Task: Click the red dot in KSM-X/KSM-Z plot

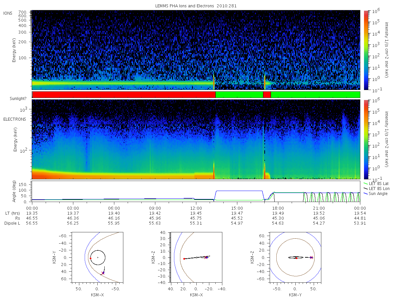Action: (184, 259)
